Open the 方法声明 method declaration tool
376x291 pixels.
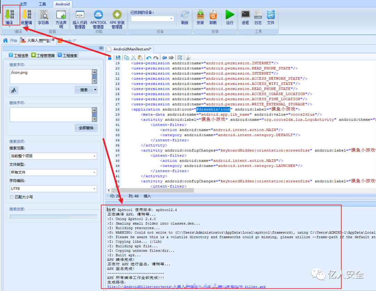tap(61, 19)
